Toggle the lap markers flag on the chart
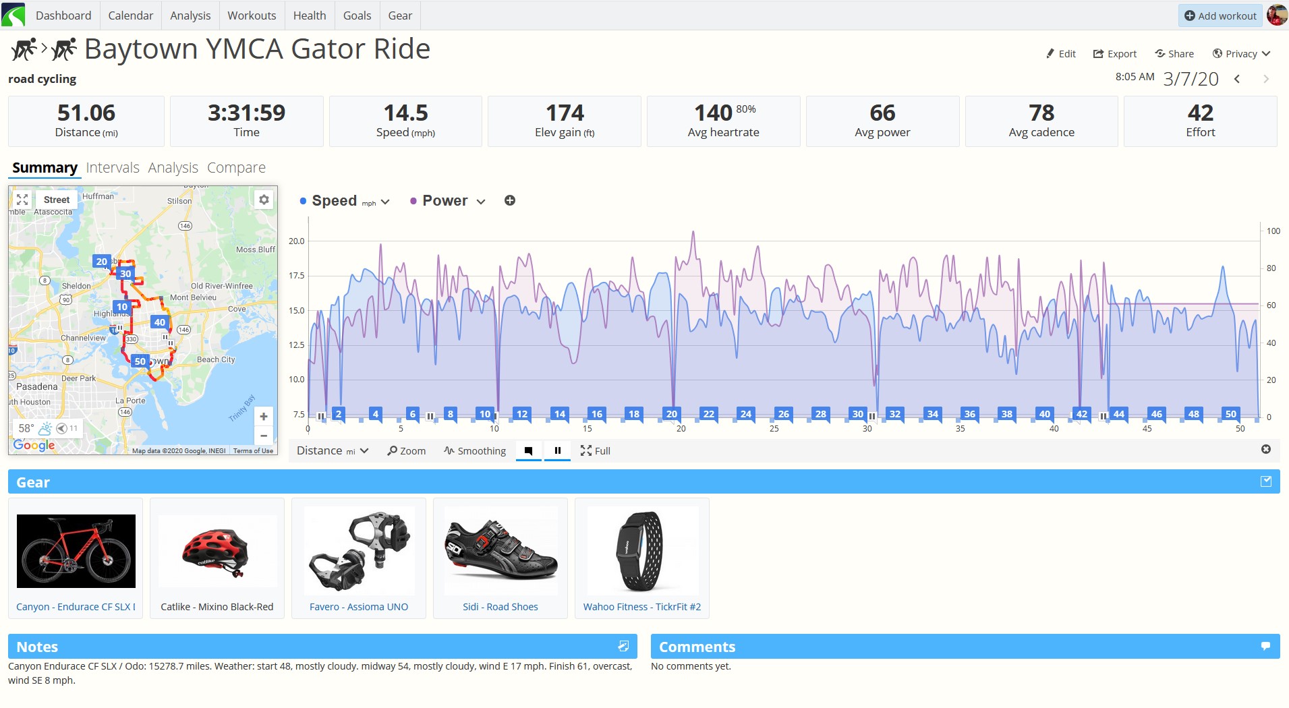This screenshot has height=708, width=1289. 529,450
